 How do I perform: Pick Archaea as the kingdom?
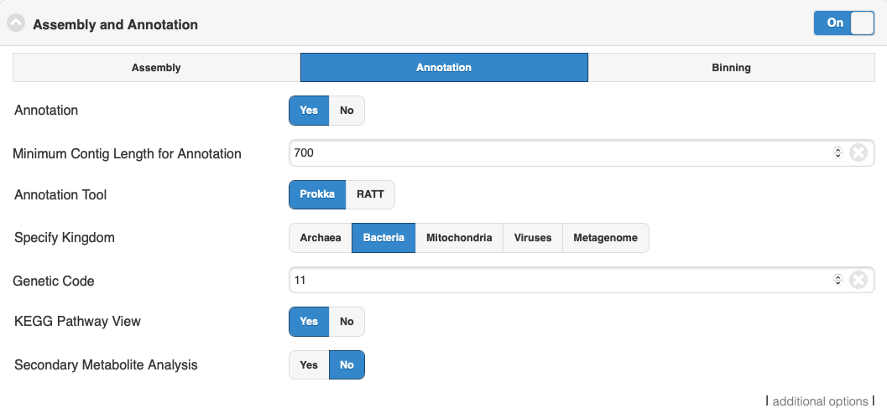[321, 238]
